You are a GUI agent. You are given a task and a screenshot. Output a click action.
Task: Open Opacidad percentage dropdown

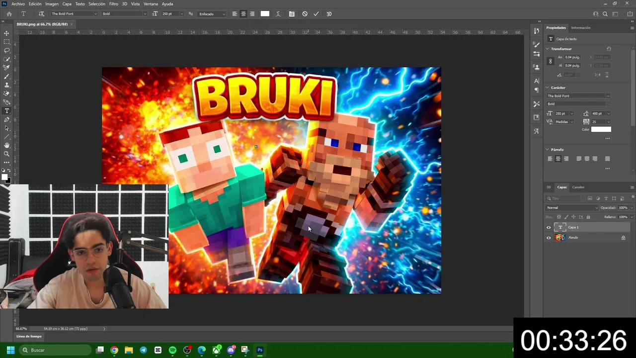[x=632, y=208]
